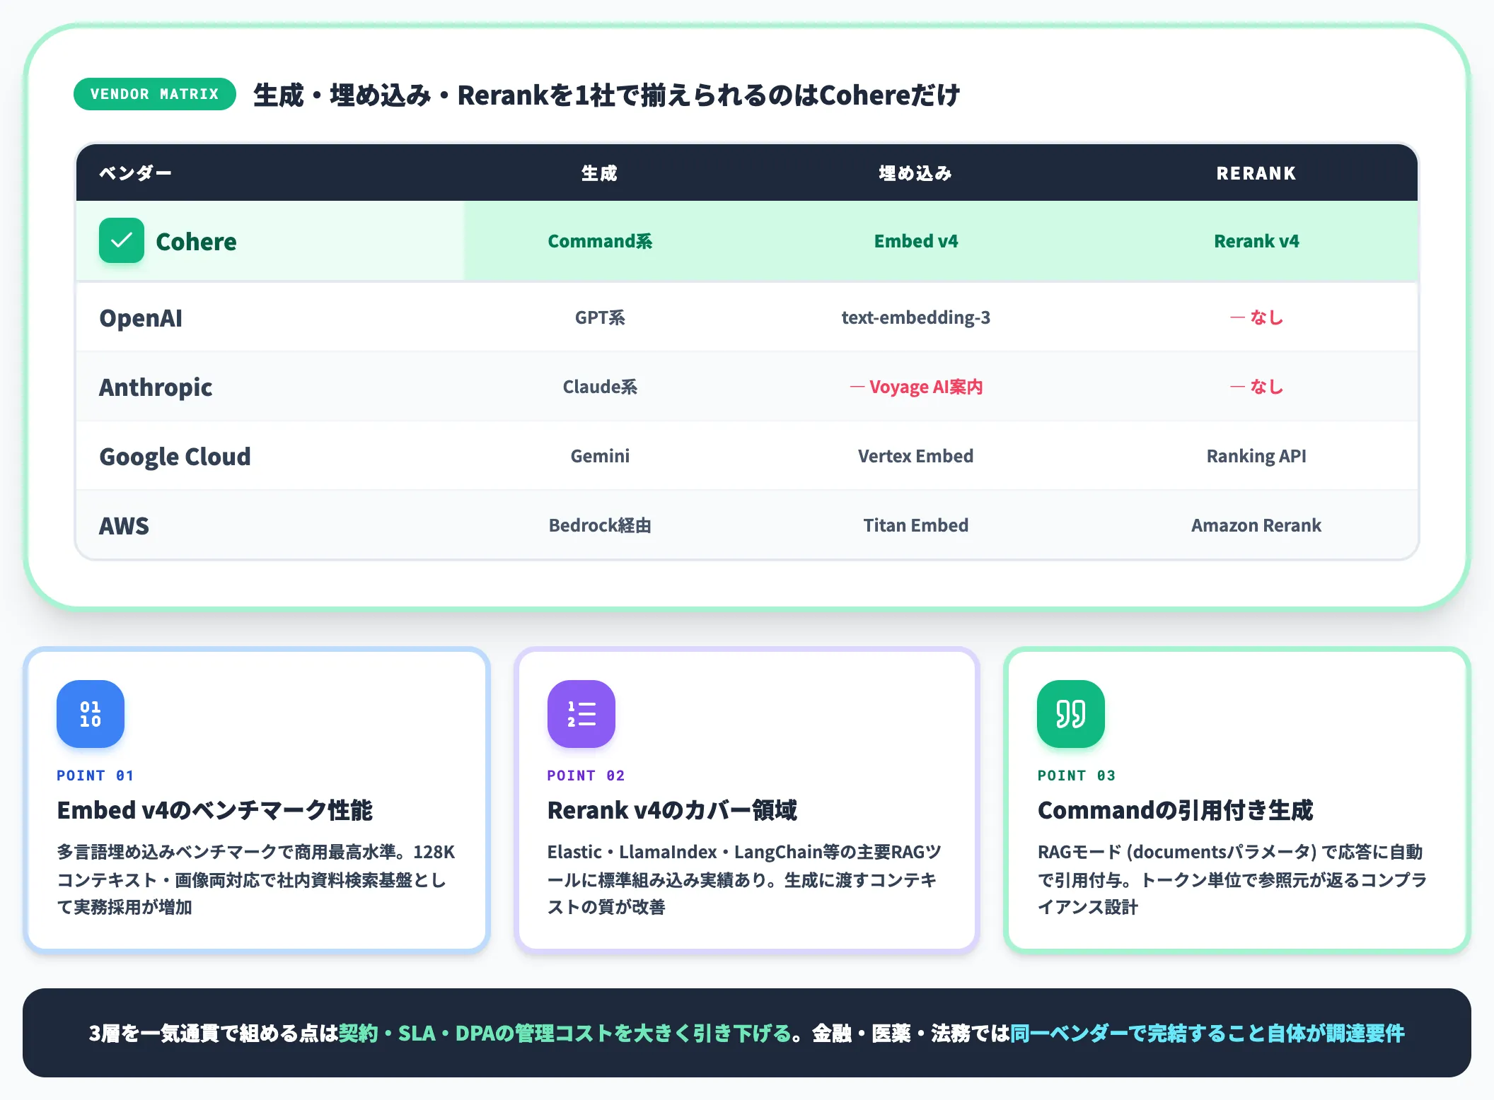
Task: Click the Anthropic vendor name
Action: click(x=156, y=387)
